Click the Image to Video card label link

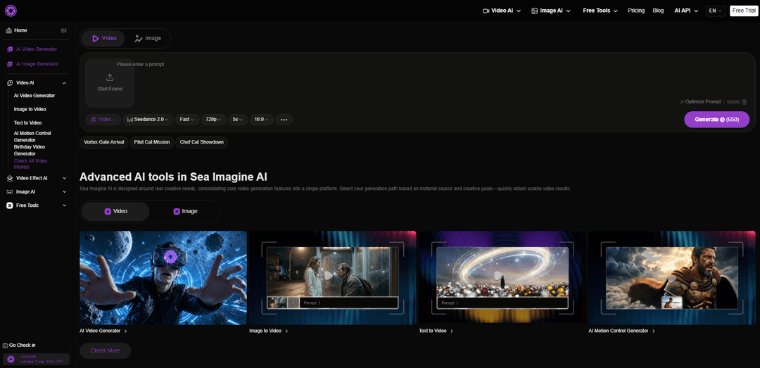tap(269, 331)
